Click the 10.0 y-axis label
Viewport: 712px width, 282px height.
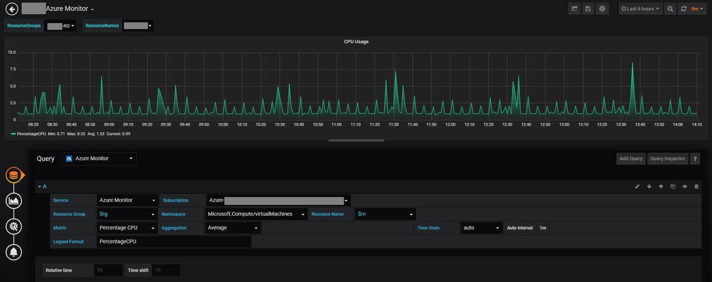coord(11,52)
